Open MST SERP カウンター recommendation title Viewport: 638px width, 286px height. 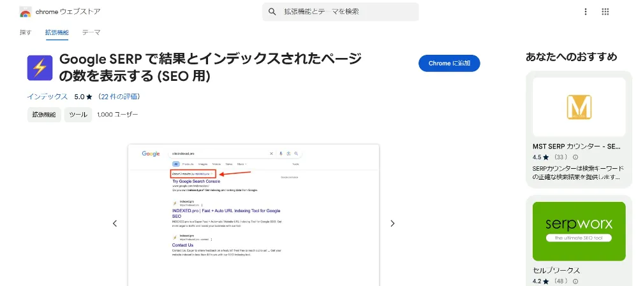pos(576,147)
